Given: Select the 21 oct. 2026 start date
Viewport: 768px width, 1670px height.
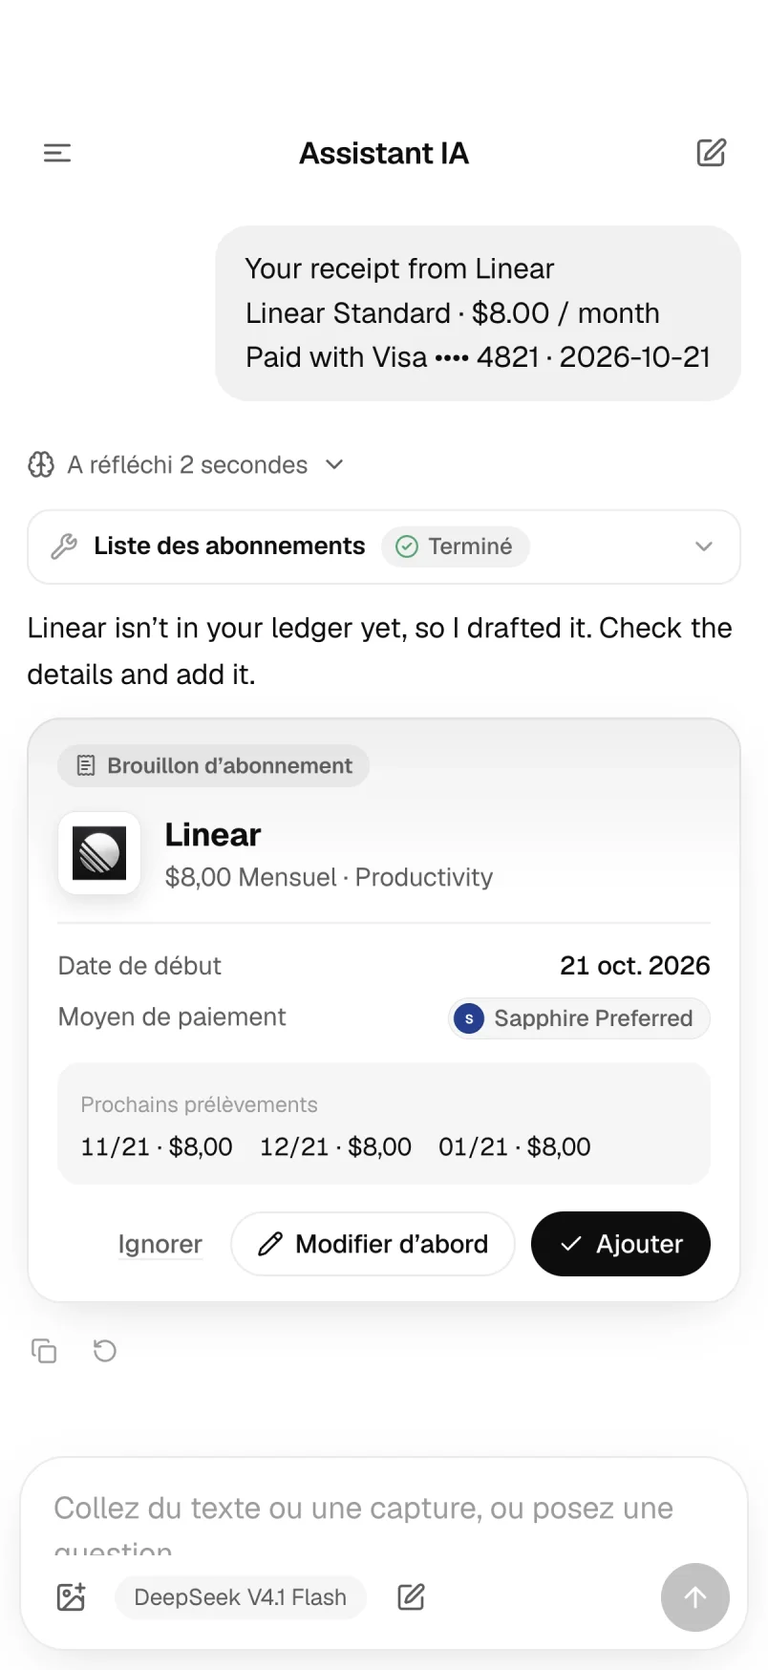Looking at the screenshot, I should pos(635,966).
